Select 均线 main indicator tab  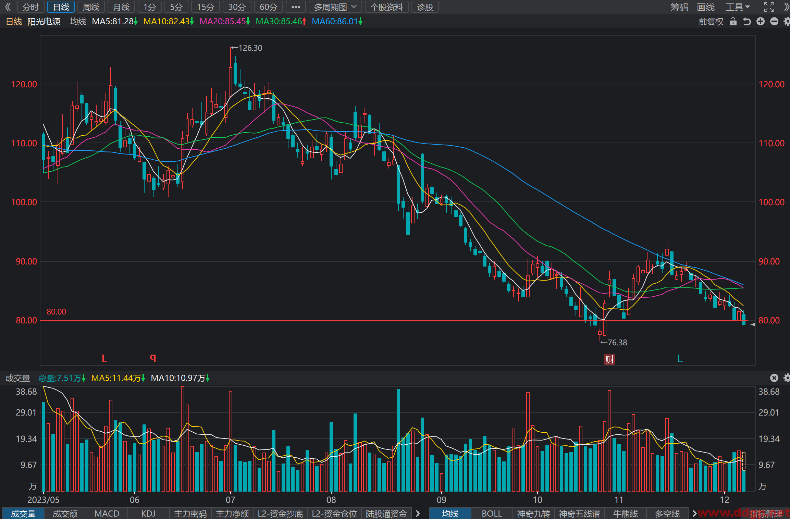450,514
